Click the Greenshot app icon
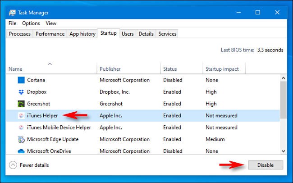This screenshot has height=183, width=293. coord(21,104)
